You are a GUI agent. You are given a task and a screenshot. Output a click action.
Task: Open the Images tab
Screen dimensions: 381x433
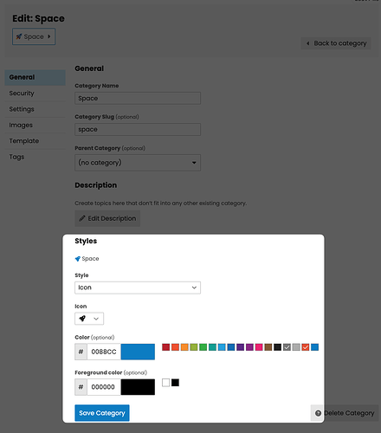click(35, 125)
